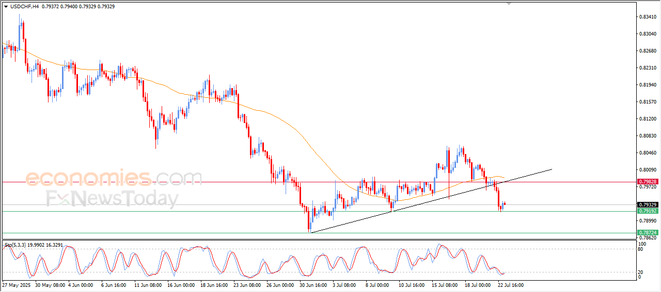The width and height of the screenshot is (661, 292).
Task: Click the USDCHF,H4 chart title text
Action: pos(24,6)
